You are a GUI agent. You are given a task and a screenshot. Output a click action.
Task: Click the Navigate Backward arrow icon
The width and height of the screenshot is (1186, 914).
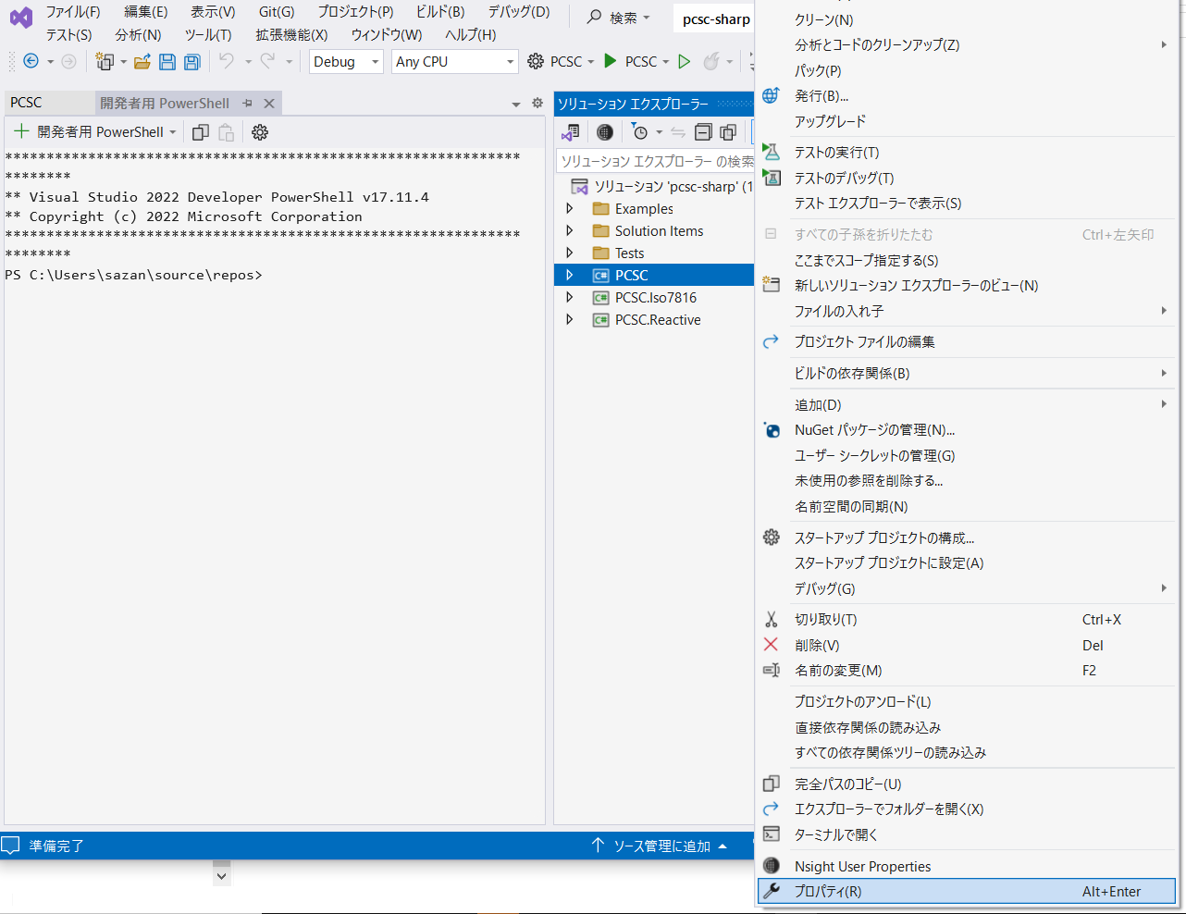click(x=31, y=61)
